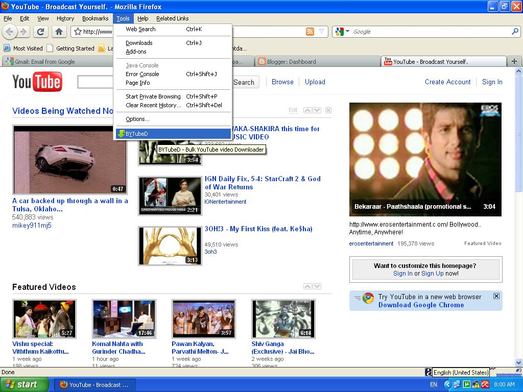Open the Most Visited bookmarks folder
The width and height of the screenshot is (523, 392).
coord(23,48)
